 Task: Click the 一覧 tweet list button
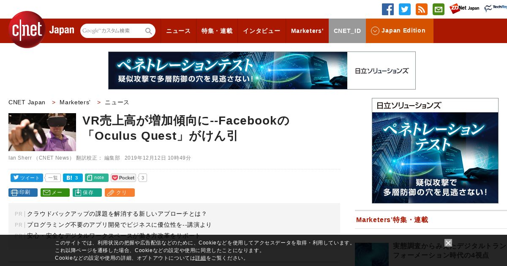pos(53,178)
